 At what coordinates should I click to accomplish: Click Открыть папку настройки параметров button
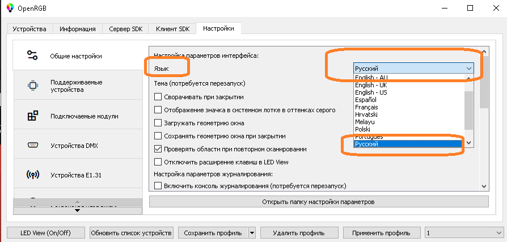click(x=319, y=202)
